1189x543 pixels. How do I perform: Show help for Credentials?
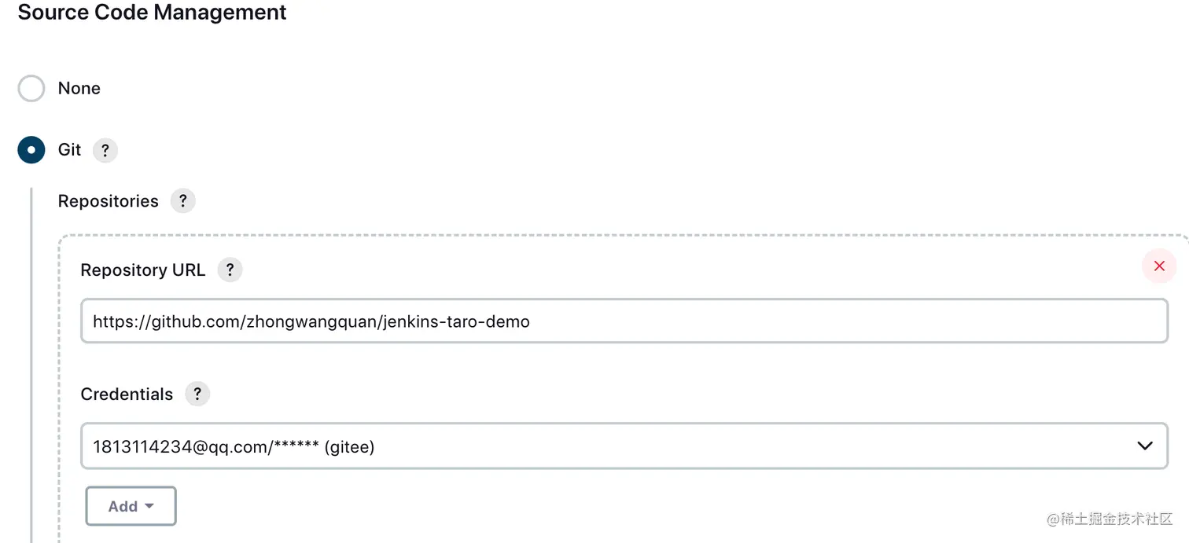point(197,394)
